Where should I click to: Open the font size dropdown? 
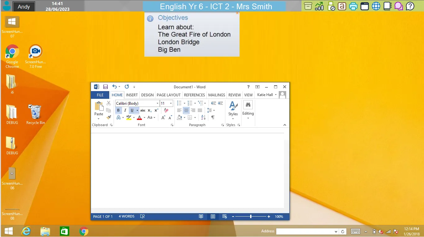pyautogui.click(x=171, y=103)
